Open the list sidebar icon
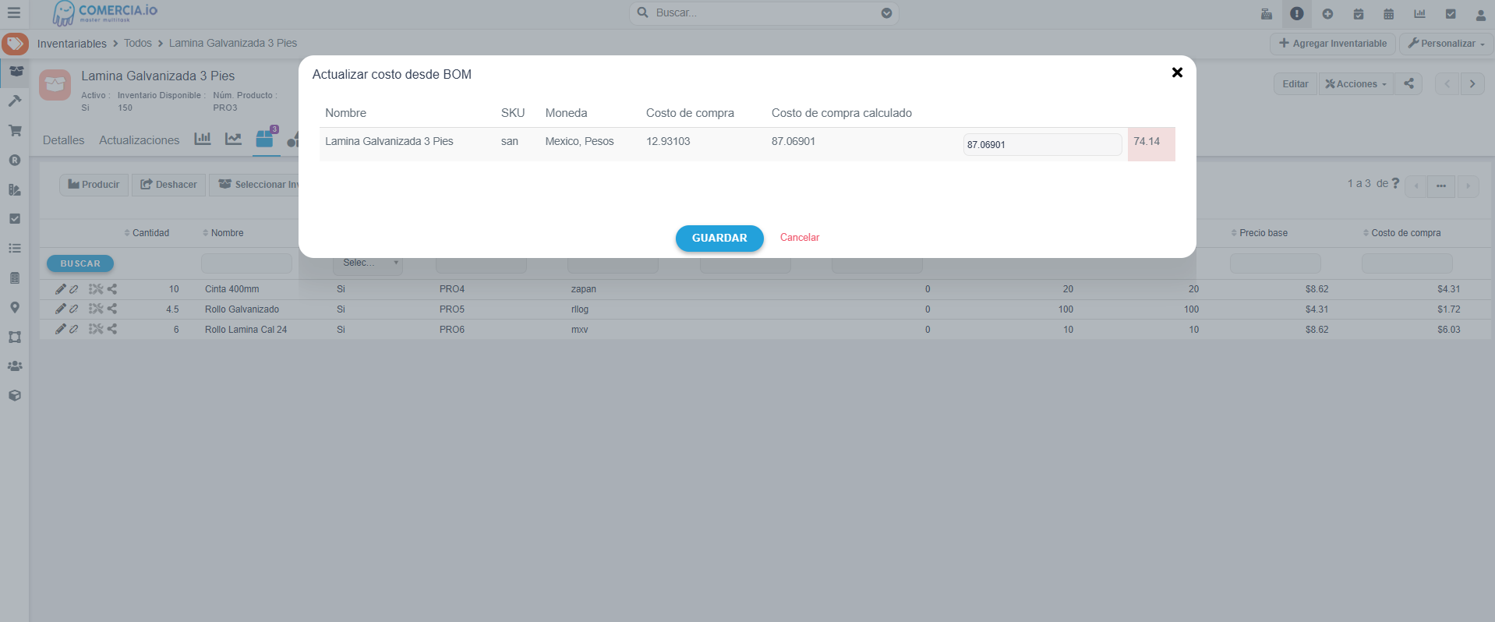The width and height of the screenshot is (1495, 622). pos(15,249)
